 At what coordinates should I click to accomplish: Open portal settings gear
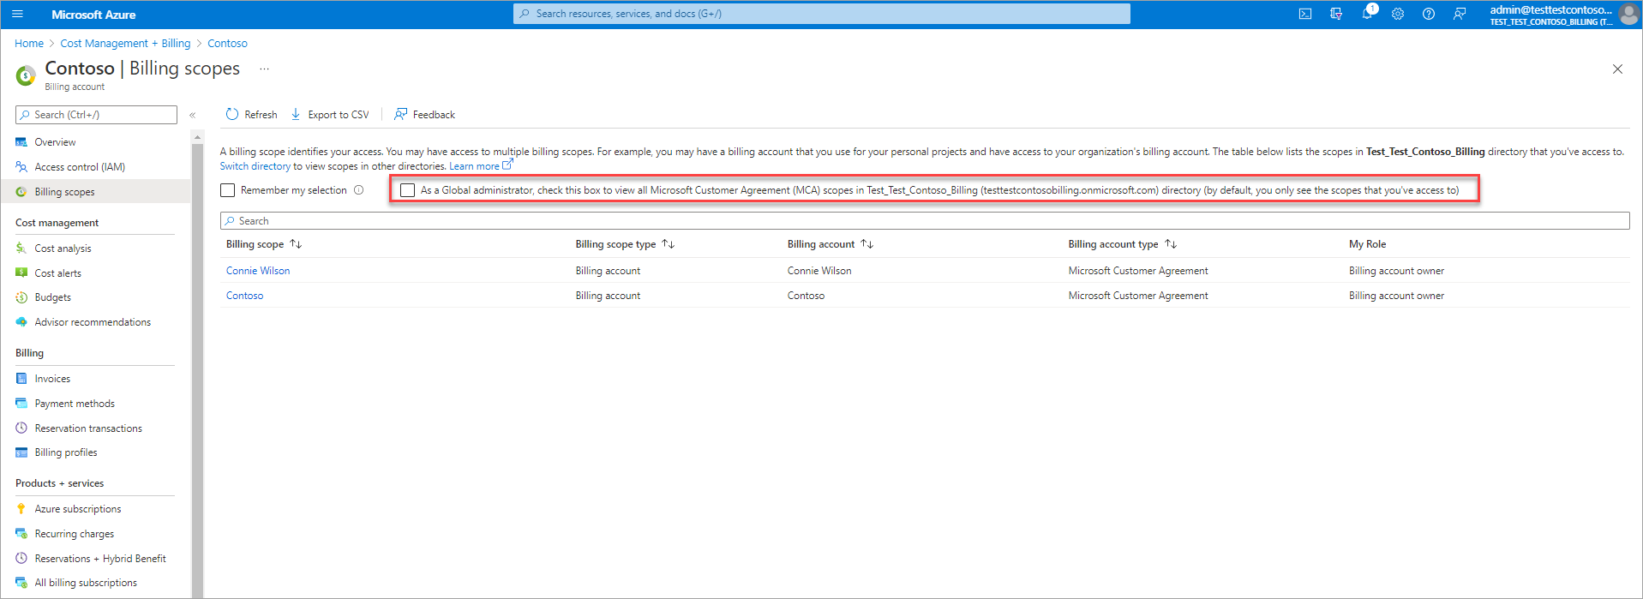pyautogui.click(x=1398, y=14)
